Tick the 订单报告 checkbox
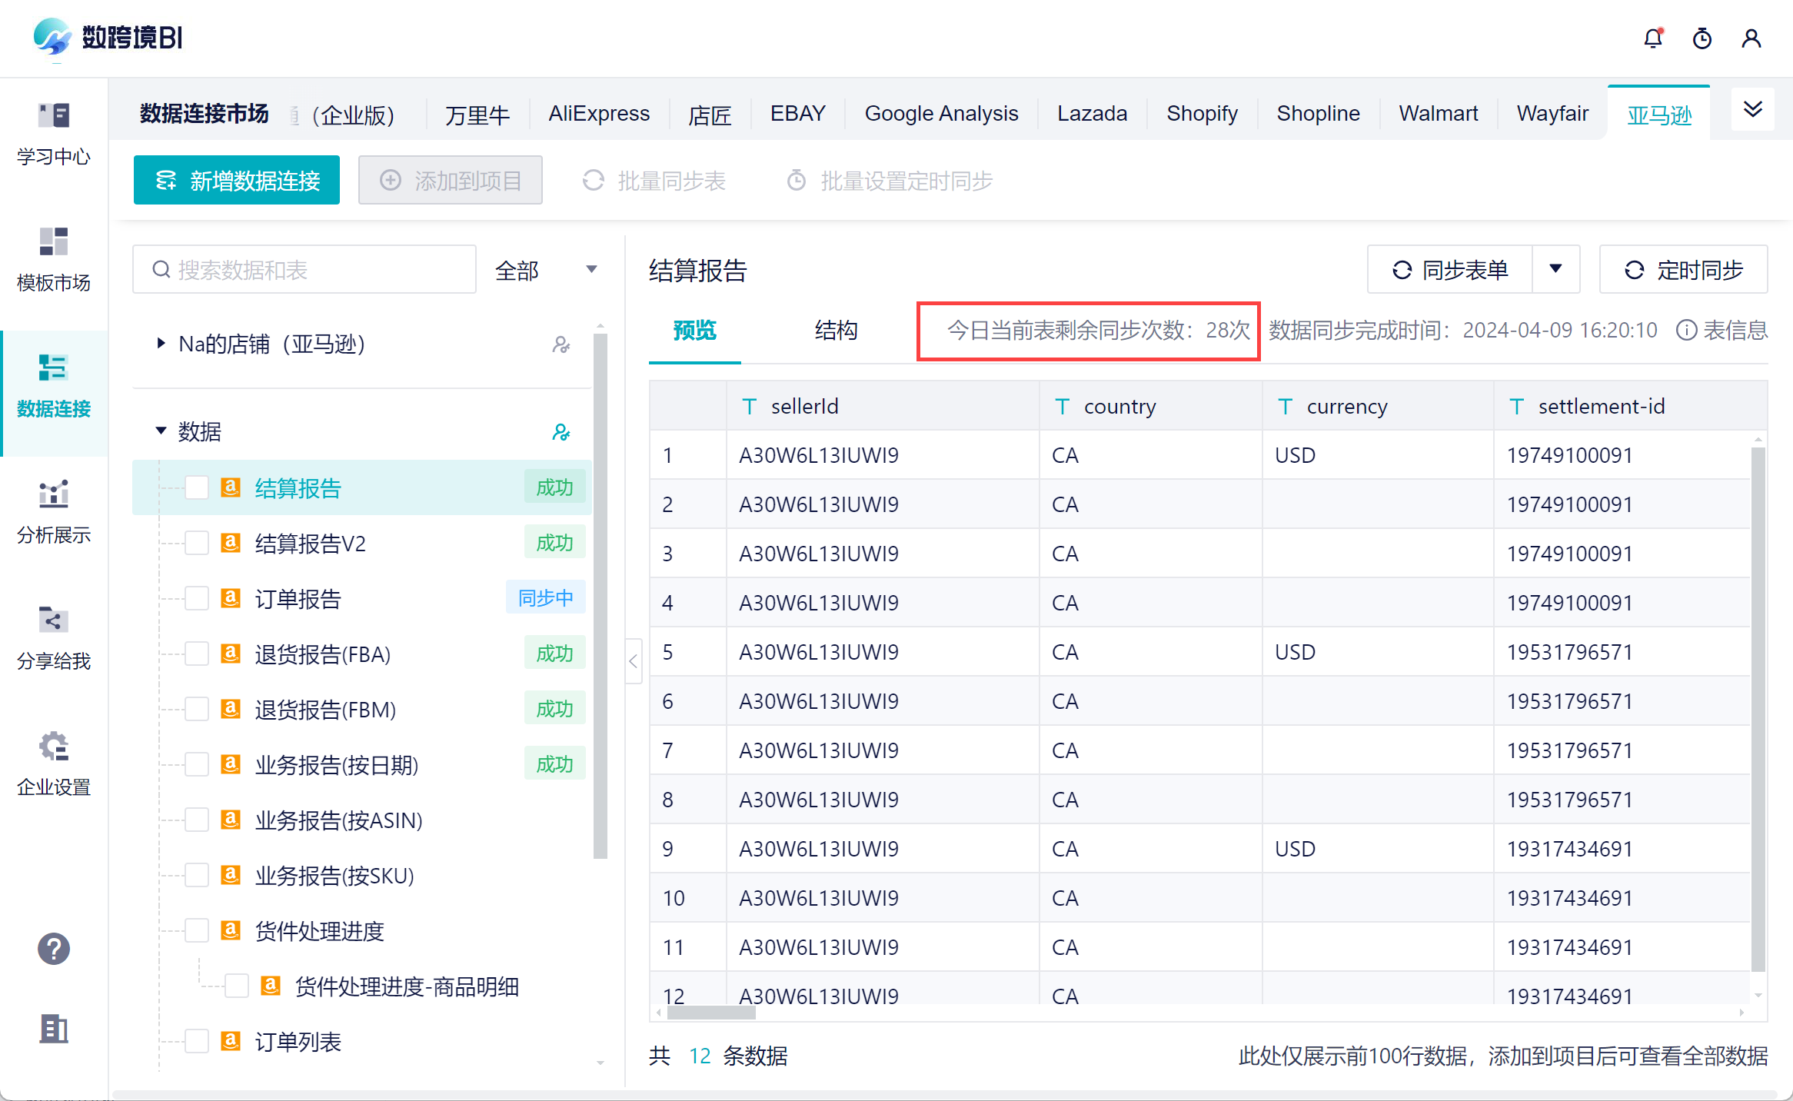 point(197,599)
